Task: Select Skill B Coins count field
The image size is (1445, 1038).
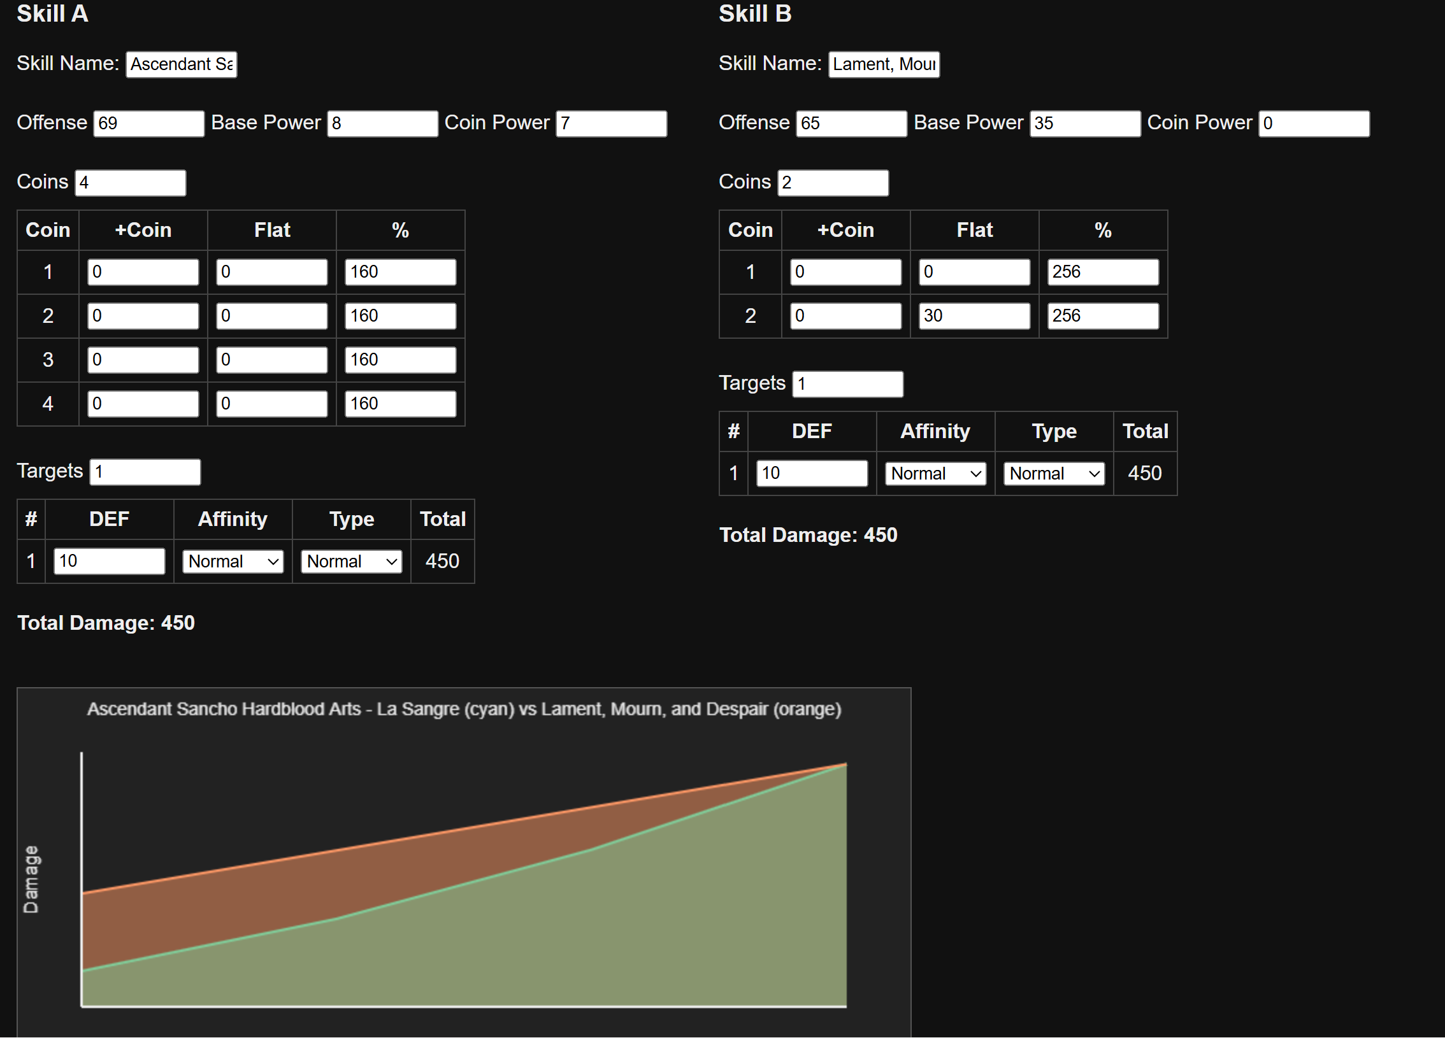Action: coord(832,183)
